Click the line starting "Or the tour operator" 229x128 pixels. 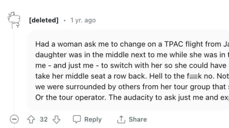coord(132,97)
